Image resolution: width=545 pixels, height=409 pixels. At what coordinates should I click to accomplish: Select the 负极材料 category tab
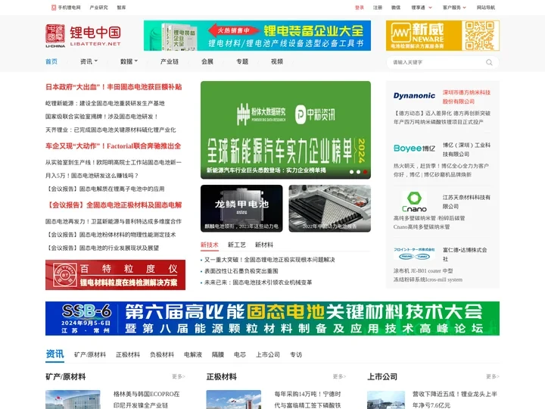(x=162, y=354)
